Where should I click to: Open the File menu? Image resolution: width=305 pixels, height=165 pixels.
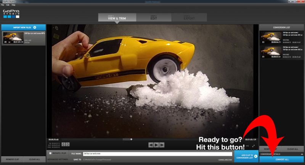pyautogui.click(x=2, y=5)
